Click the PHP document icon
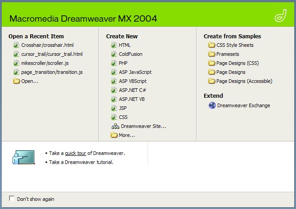 tap(114, 63)
